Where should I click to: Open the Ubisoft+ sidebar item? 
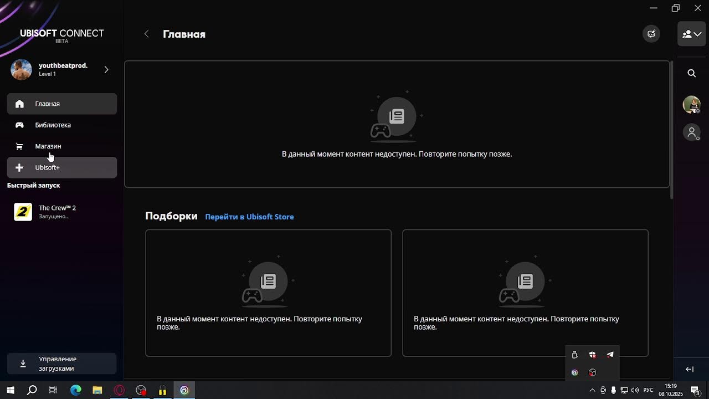click(x=61, y=167)
